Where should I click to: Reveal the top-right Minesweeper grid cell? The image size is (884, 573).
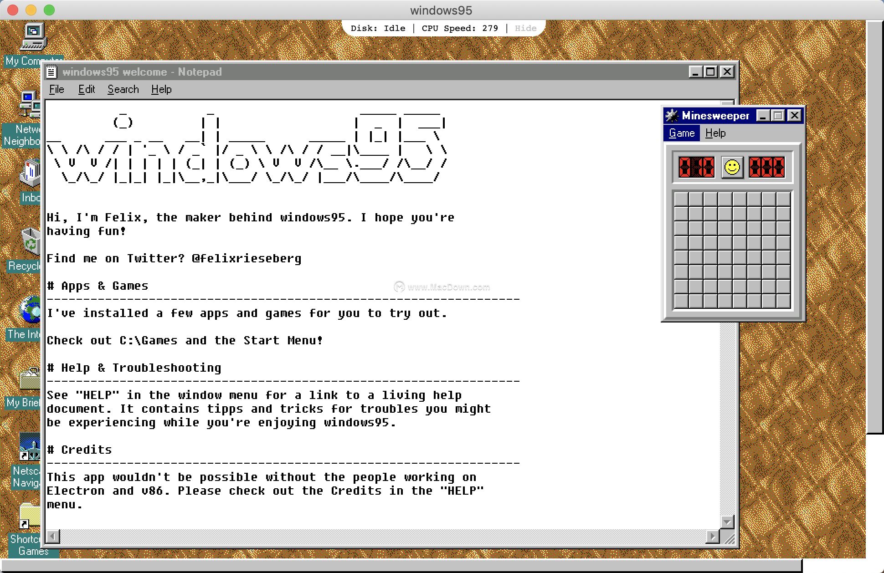783,199
